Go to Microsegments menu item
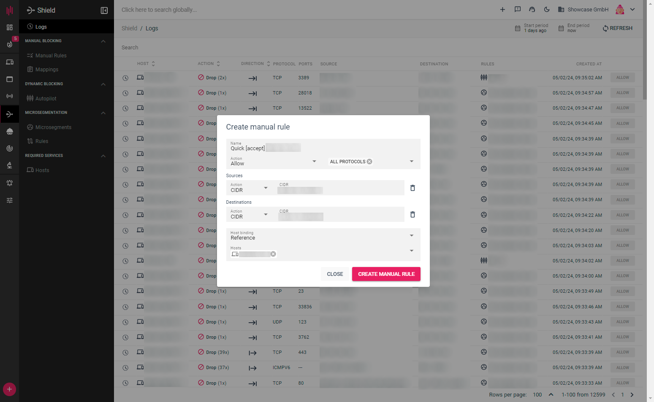Screen dimensions: 654x402 pyautogui.click(x=53, y=127)
